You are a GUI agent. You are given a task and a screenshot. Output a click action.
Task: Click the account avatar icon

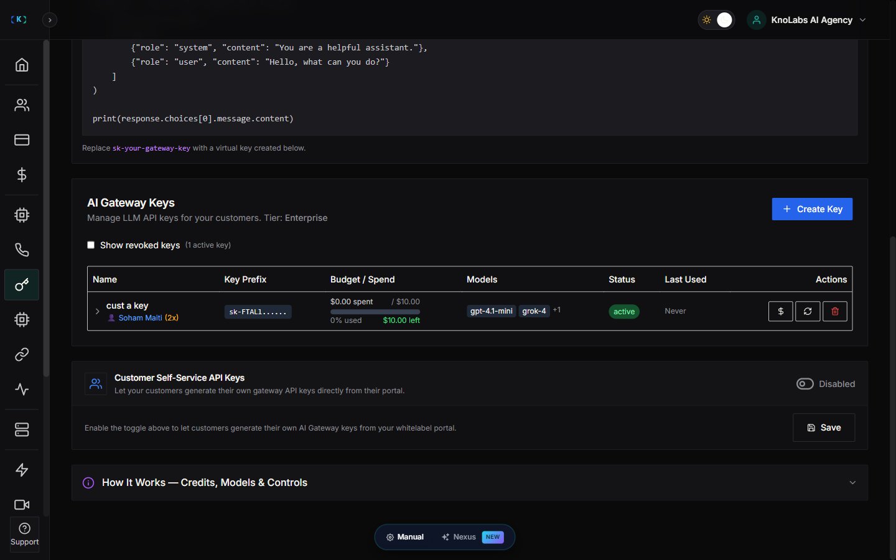[x=757, y=20]
